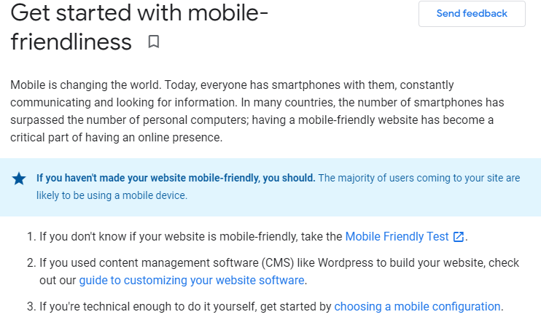Click the phrase 'critical part of having an online presence'
This screenshot has height=328, width=541.
click(x=116, y=138)
